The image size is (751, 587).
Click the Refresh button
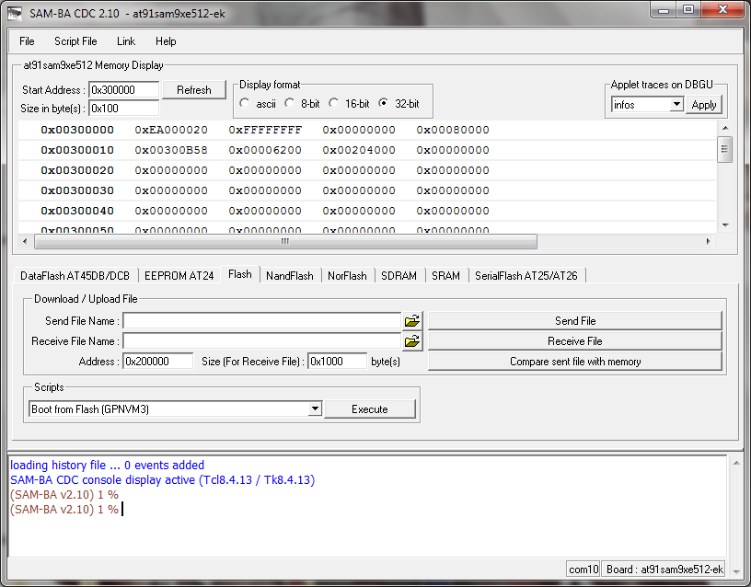click(194, 90)
